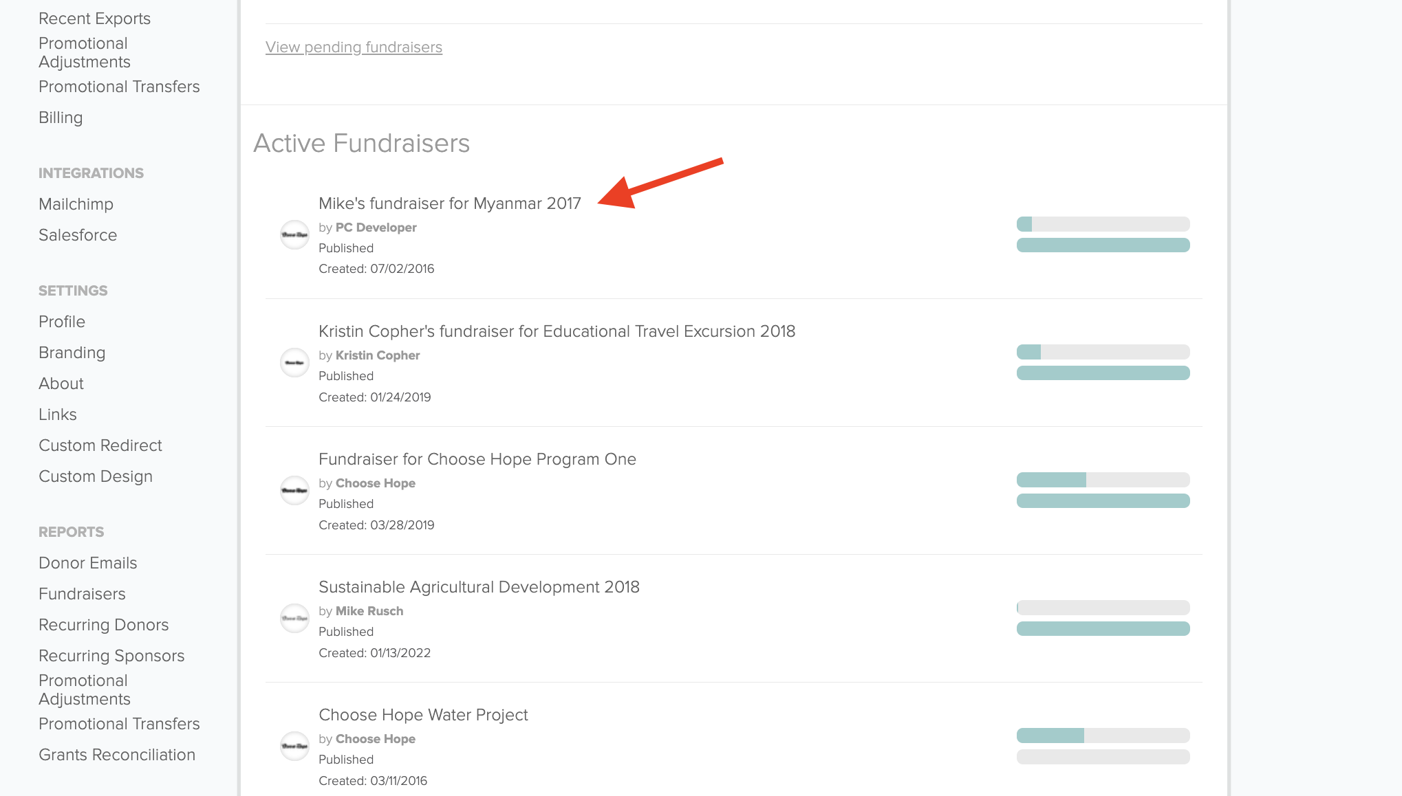The width and height of the screenshot is (1402, 796).
Task: Click Sustainable Agricultural Development avatar icon
Action: pyautogui.click(x=294, y=618)
